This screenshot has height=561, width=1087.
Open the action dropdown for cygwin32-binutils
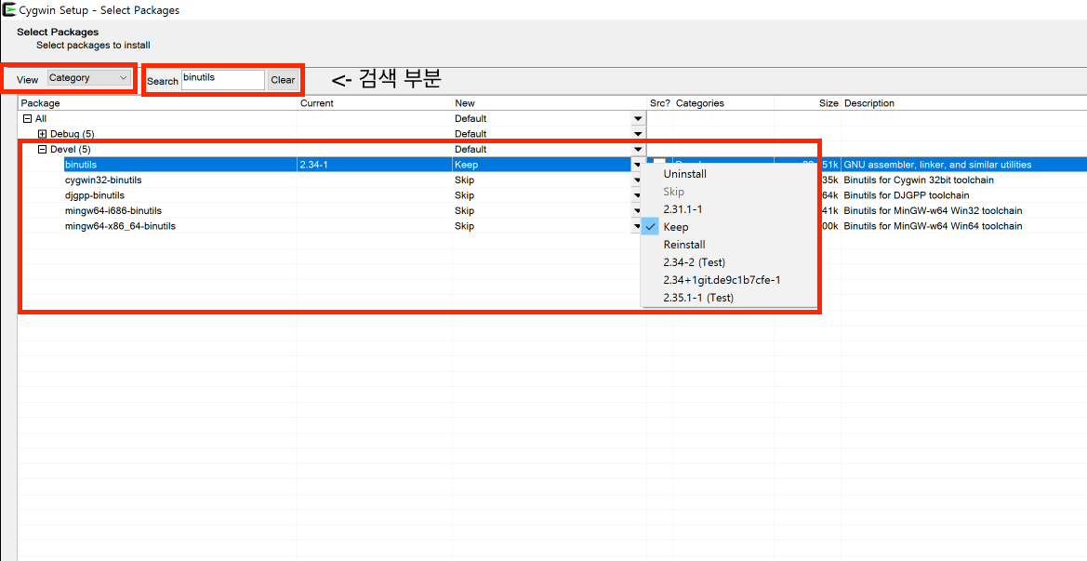[636, 180]
